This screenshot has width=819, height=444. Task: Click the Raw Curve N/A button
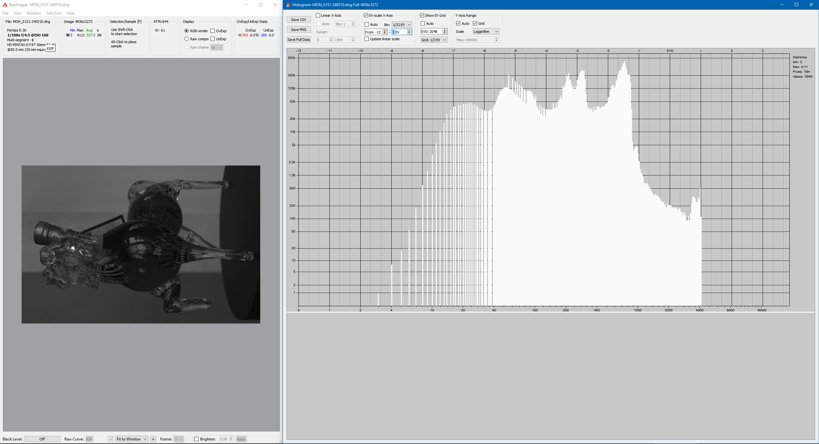pos(89,439)
